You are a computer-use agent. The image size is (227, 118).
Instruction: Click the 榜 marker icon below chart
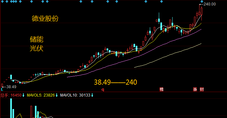[x=161, y=89]
